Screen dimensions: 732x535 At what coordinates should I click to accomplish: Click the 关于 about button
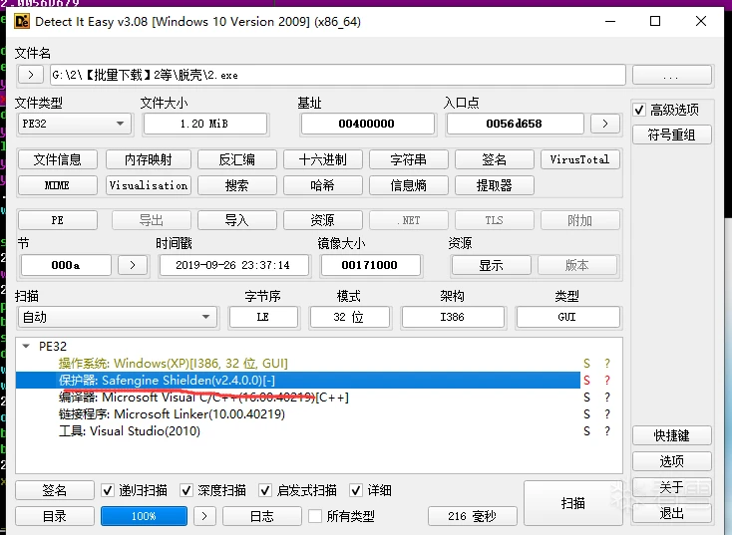click(672, 487)
